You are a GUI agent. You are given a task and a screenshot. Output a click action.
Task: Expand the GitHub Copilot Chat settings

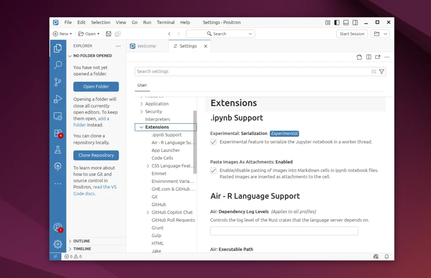coord(148,212)
